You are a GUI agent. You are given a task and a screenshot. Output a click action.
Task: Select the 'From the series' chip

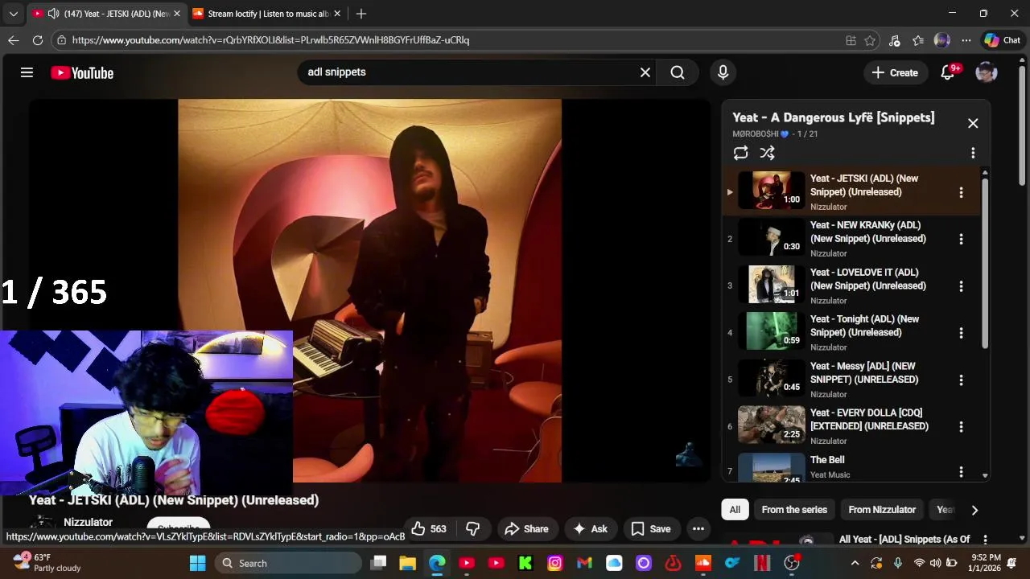pyautogui.click(x=794, y=510)
